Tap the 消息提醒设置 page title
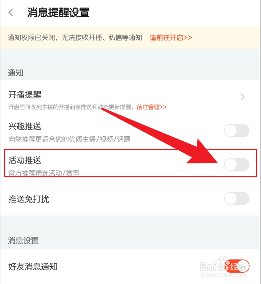The height and width of the screenshot is (284, 261). 58,12
